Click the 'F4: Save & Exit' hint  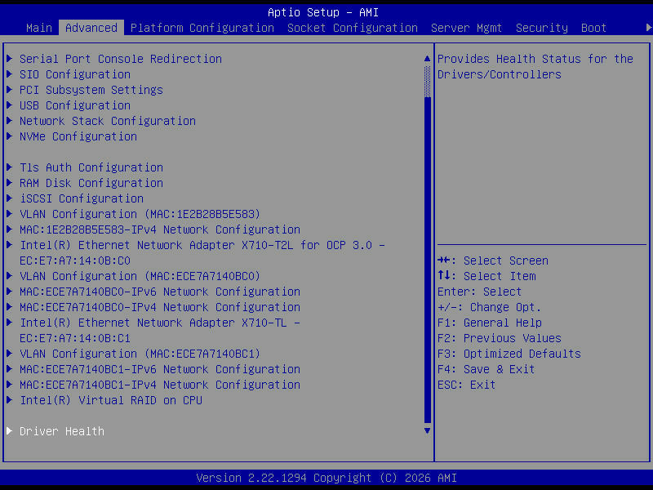click(x=486, y=369)
